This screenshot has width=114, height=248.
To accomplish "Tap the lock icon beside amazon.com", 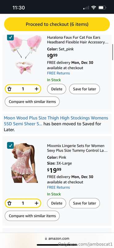I will pyautogui.click(x=46, y=238).
